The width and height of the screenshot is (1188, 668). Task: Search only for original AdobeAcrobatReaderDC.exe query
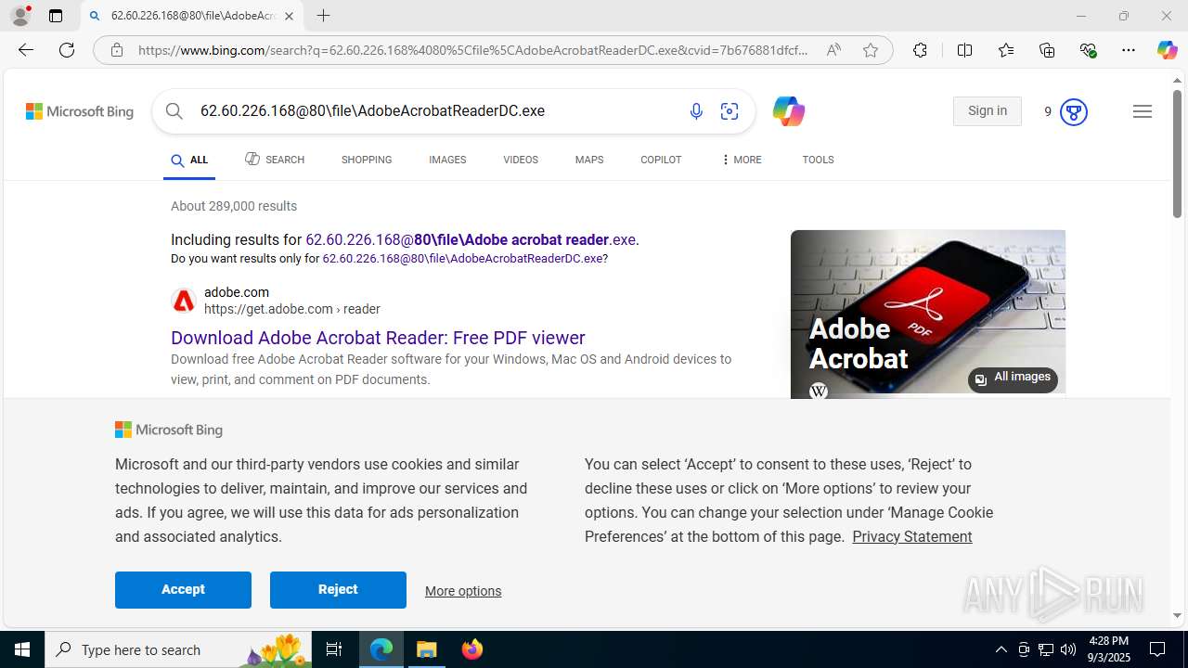click(x=462, y=259)
